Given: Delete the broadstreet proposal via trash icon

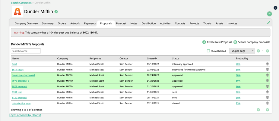Looking at the screenshot, I should (x=267, y=75).
